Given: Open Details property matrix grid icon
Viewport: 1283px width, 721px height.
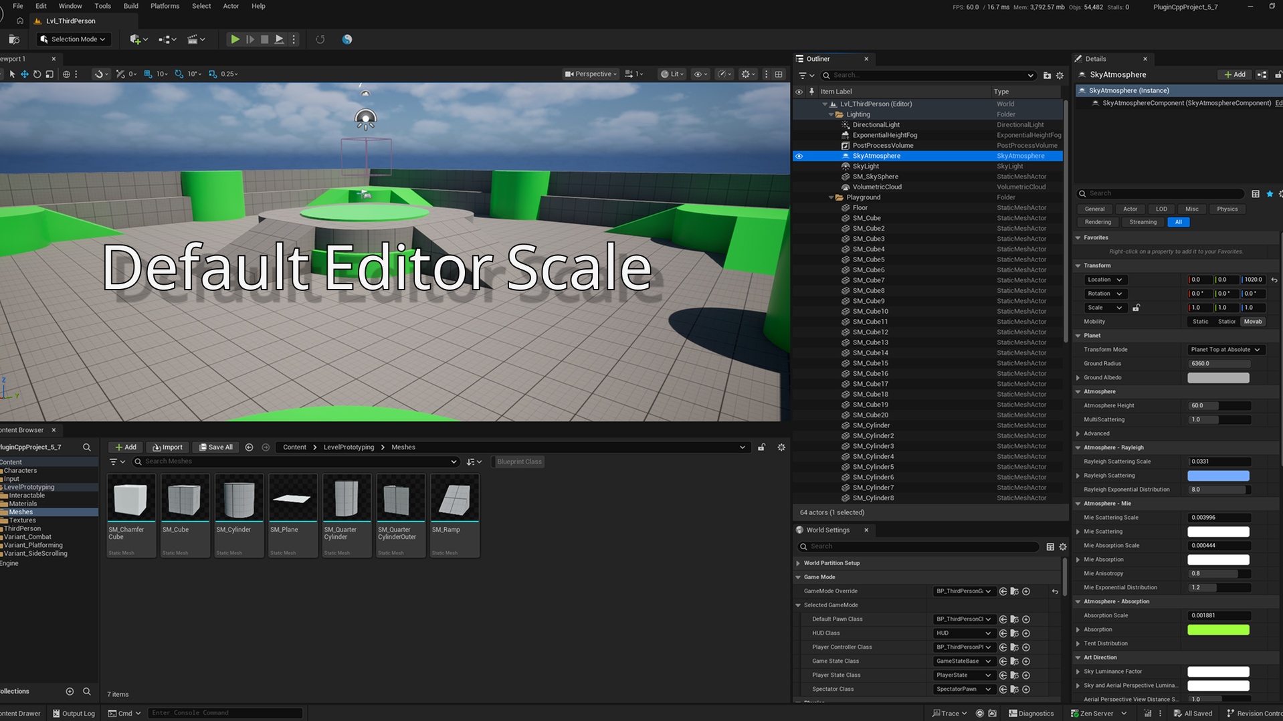Looking at the screenshot, I should pyautogui.click(x=1256, y=194).
